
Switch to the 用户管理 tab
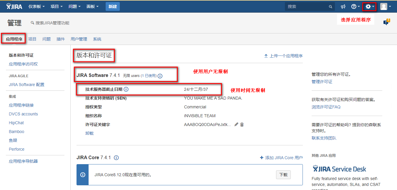79,39
